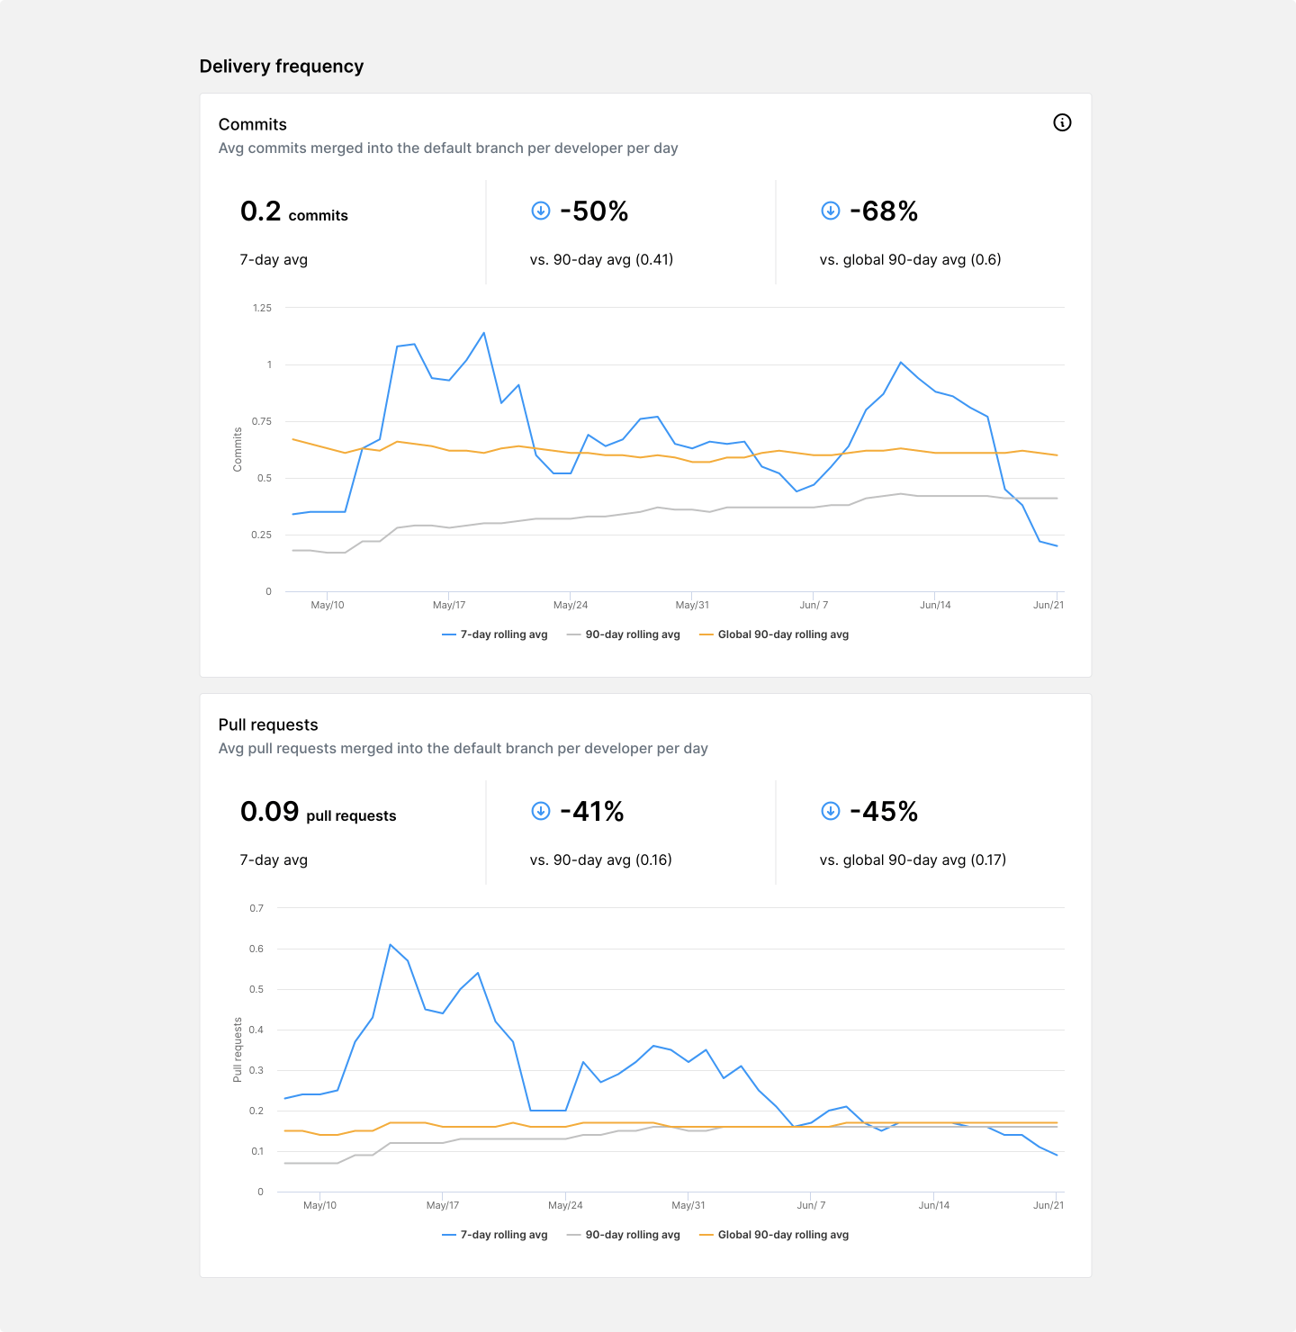Open the Commits card info icon

pyautogui.click(x=1062, y=123)
